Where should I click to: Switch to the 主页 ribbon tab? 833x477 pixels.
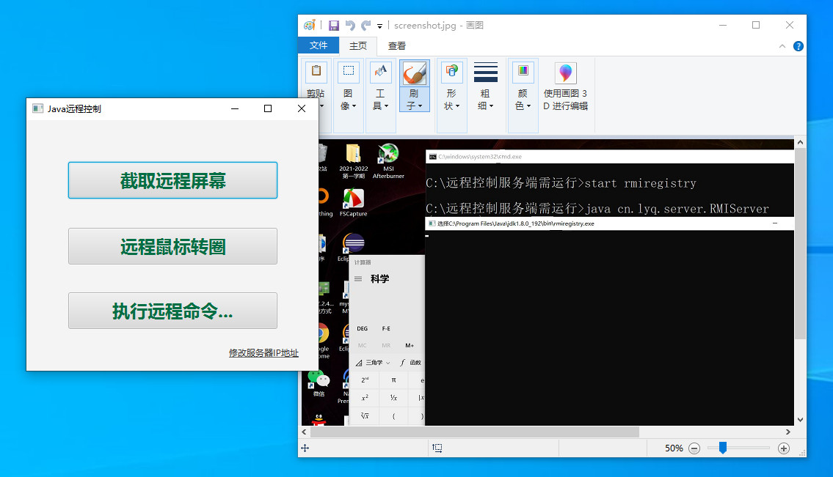358,46
